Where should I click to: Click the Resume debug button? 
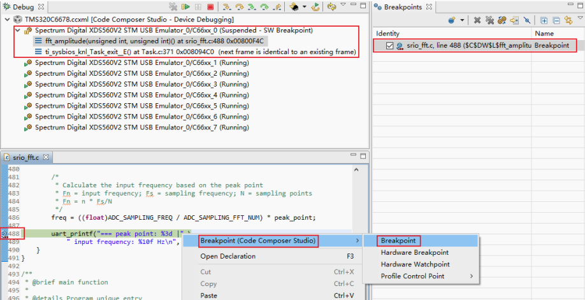[x=185, y=7]
